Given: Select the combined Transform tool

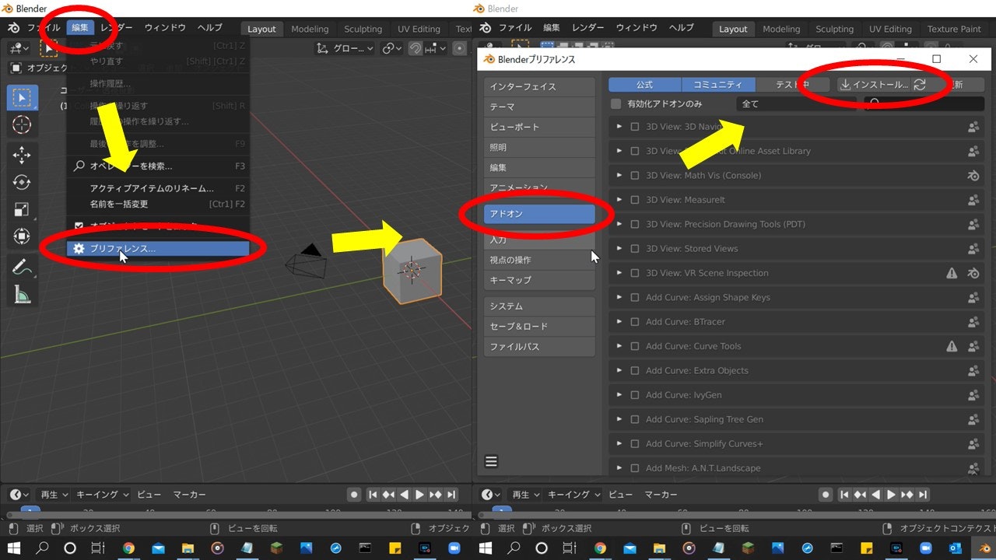Looking at the screenshot, I should 22,236.
